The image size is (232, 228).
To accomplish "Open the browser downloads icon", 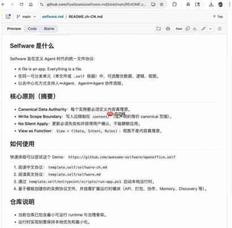I will [x=211, y=4].
